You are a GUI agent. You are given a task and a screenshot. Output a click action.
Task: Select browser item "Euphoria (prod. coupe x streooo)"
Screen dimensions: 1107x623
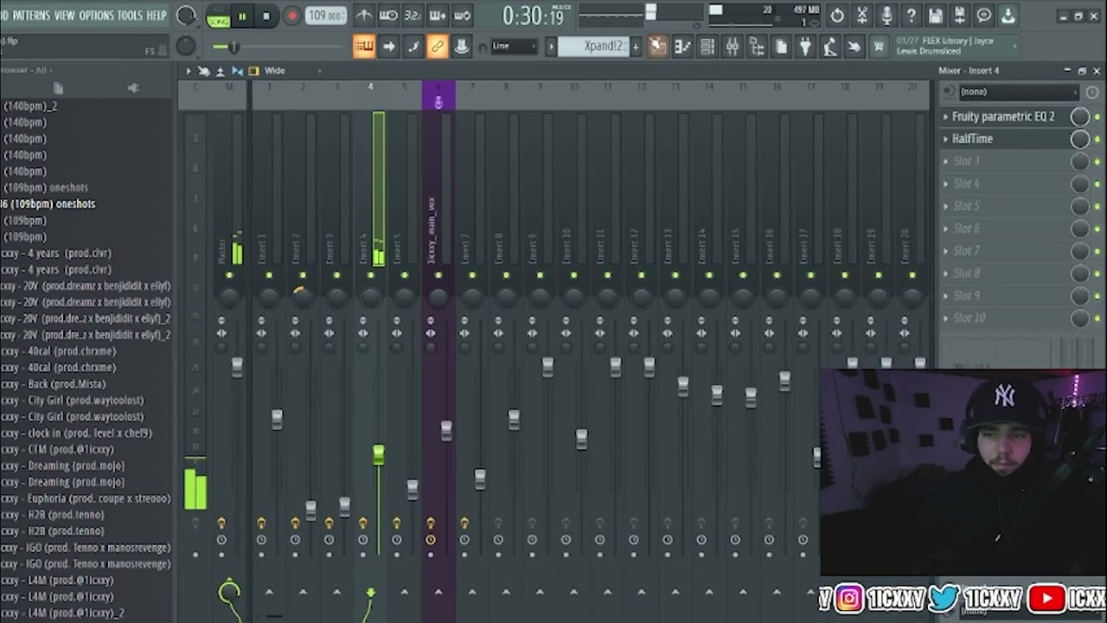point(86,498)
